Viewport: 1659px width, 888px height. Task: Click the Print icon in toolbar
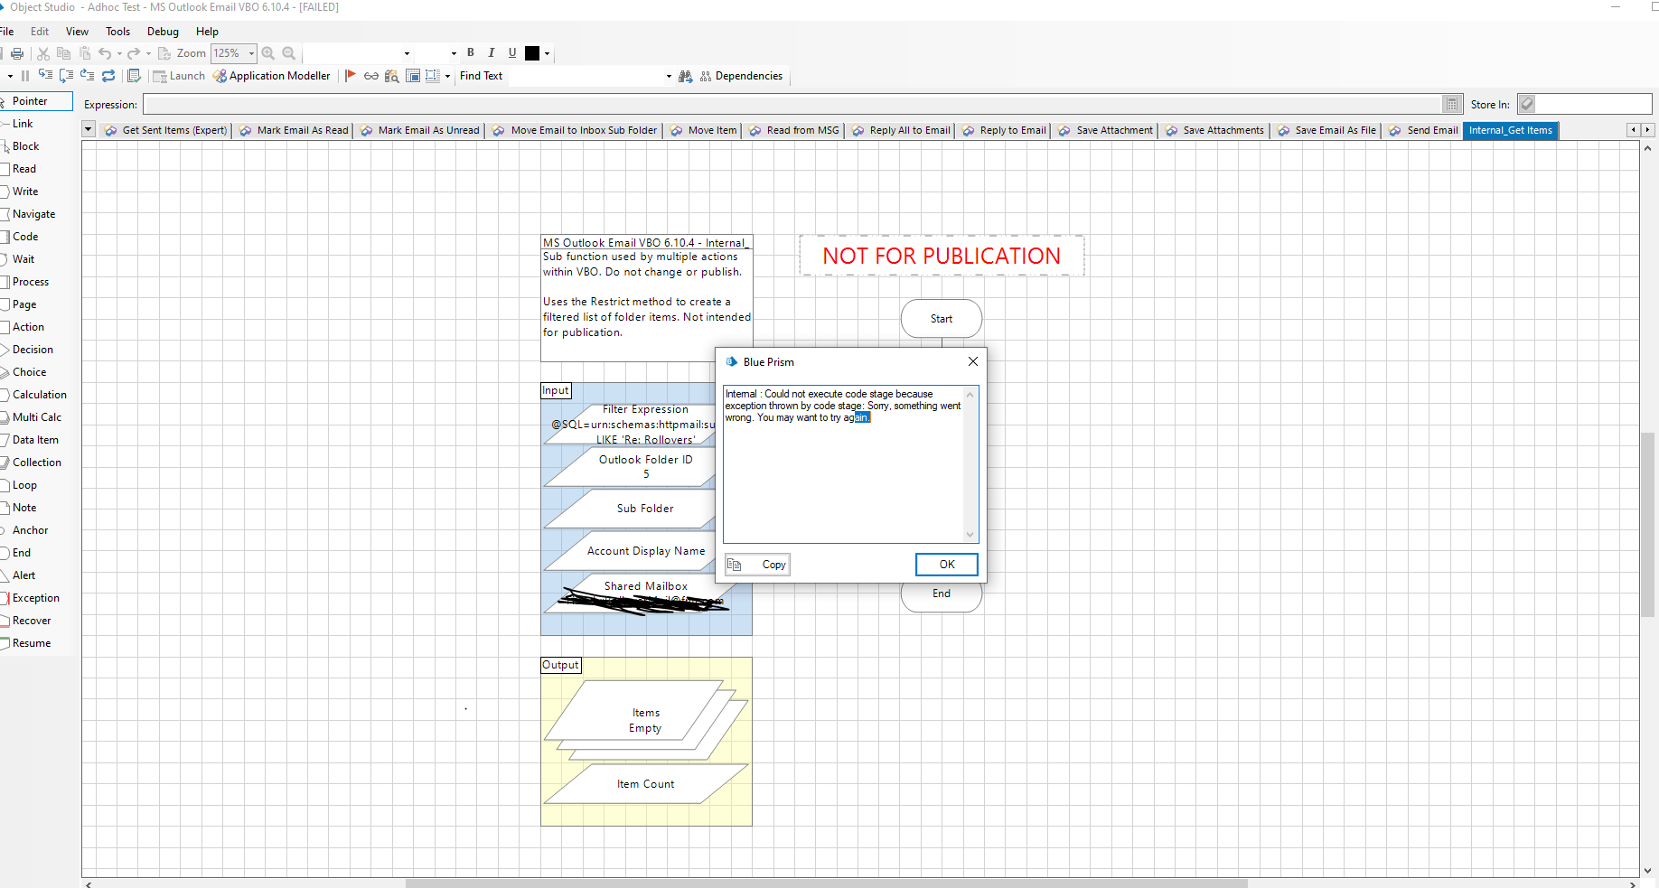(x=17, y=53)
